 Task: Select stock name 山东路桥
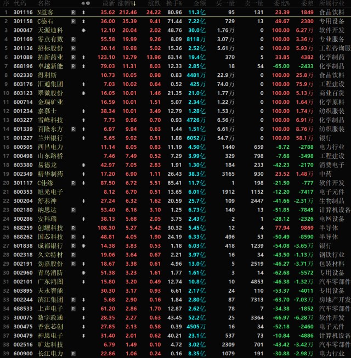(x=50, y=156)
